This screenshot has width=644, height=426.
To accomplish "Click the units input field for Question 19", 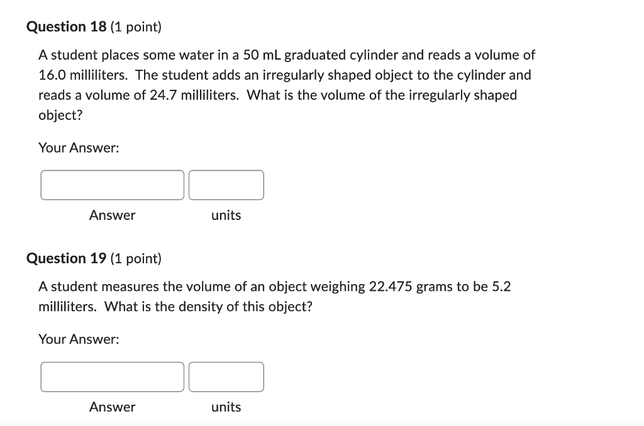I will click(x=226, y=376).
